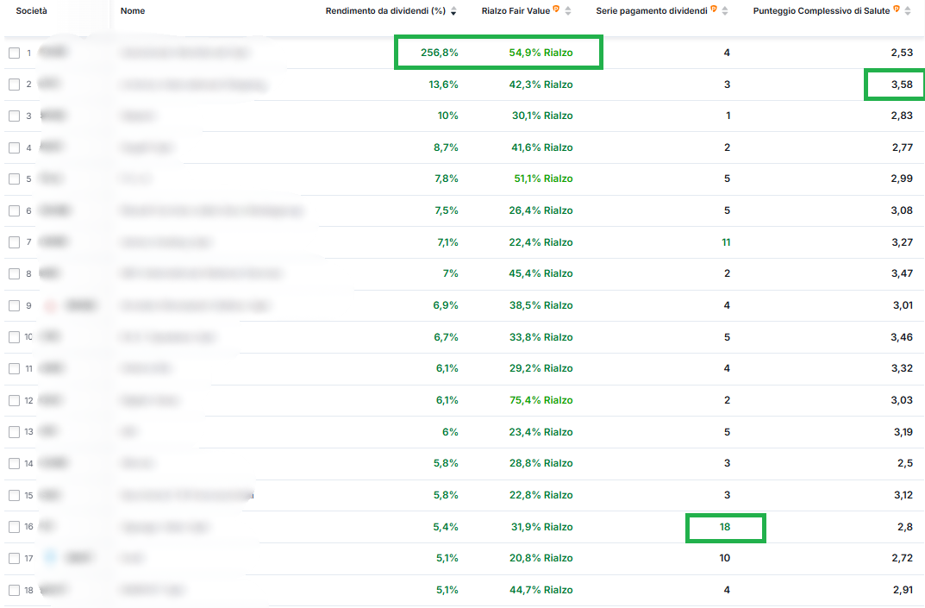Open orange info badge next to Rialzo Fair Value

coord(557,9)
